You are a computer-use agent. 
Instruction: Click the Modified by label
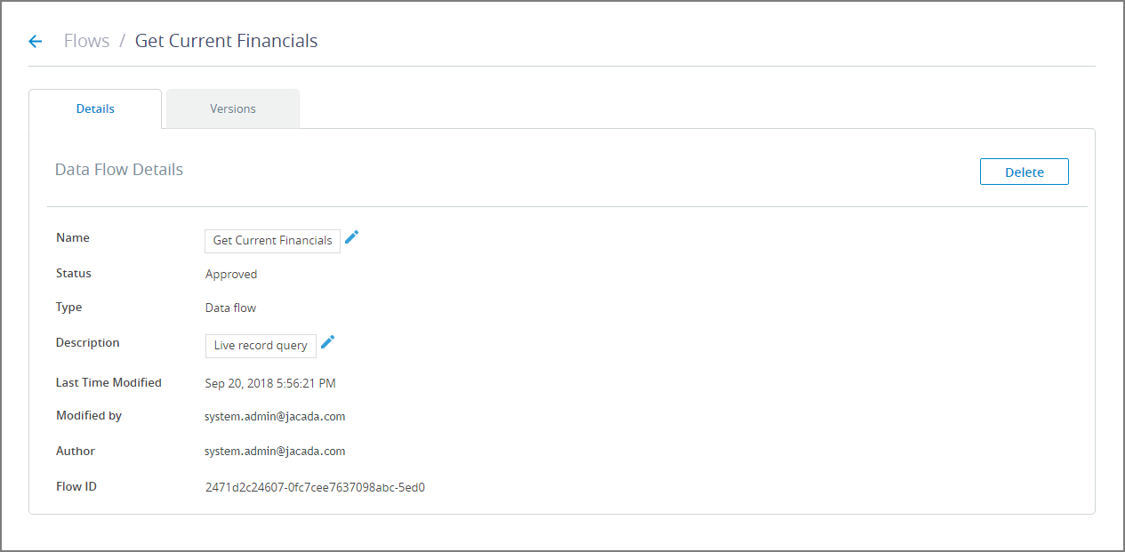click(89, 416)
